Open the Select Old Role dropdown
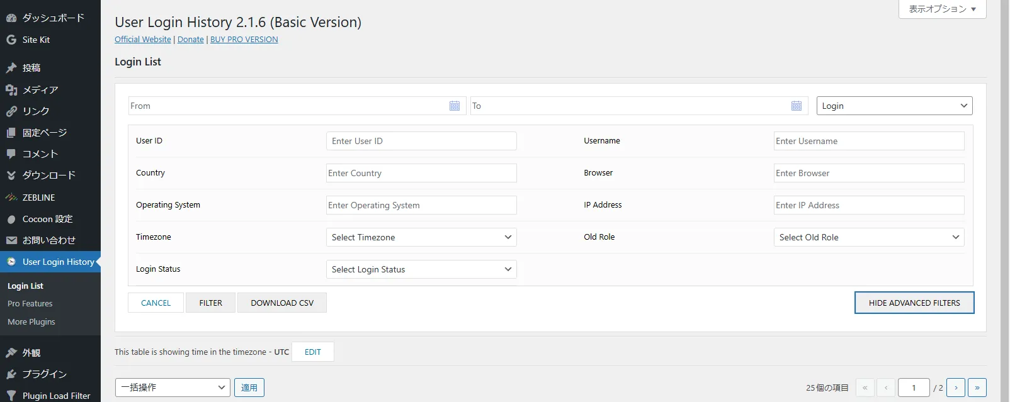 coord(869,237)
